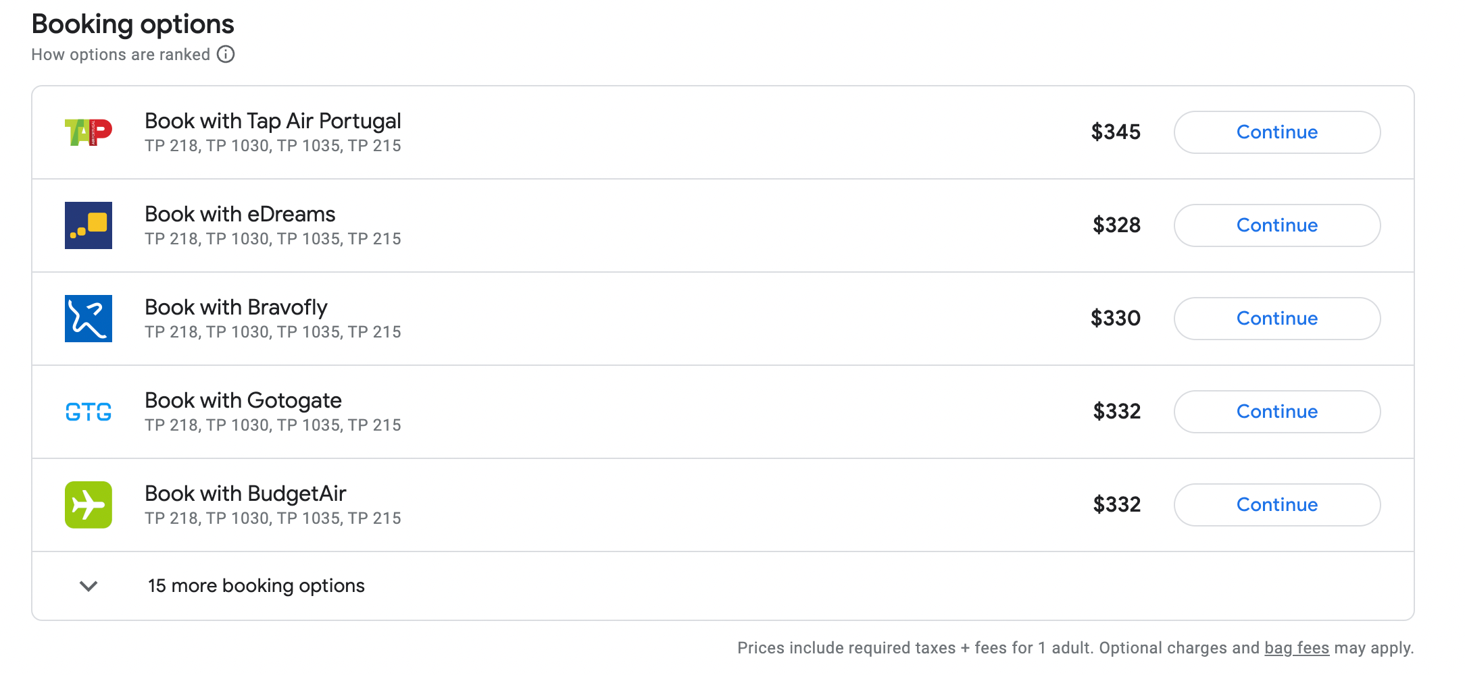
Task: Click the BudgetAir airplane logo icon
Action: click(88, 505)
